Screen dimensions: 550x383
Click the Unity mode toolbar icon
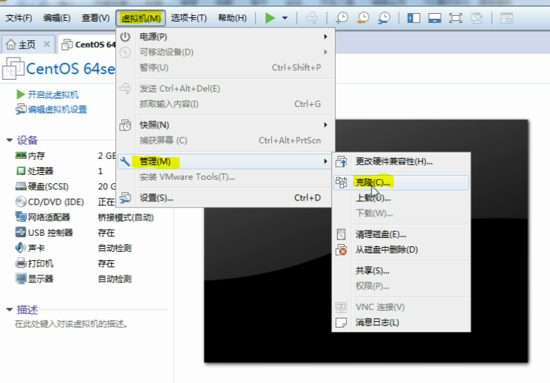pos(476,18)
